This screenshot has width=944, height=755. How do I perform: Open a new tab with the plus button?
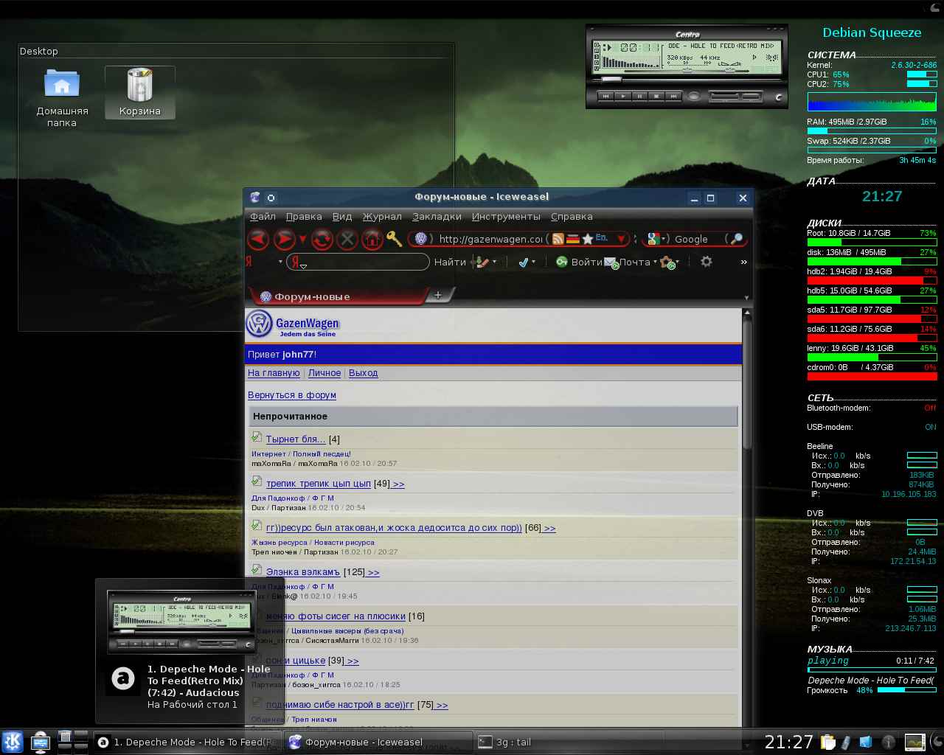click(438, 295)
